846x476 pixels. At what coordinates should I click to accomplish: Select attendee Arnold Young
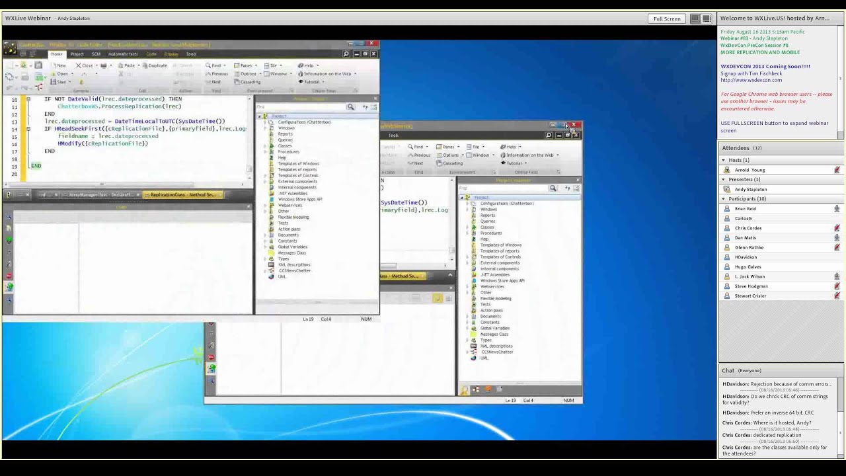(x=750, y=170)
